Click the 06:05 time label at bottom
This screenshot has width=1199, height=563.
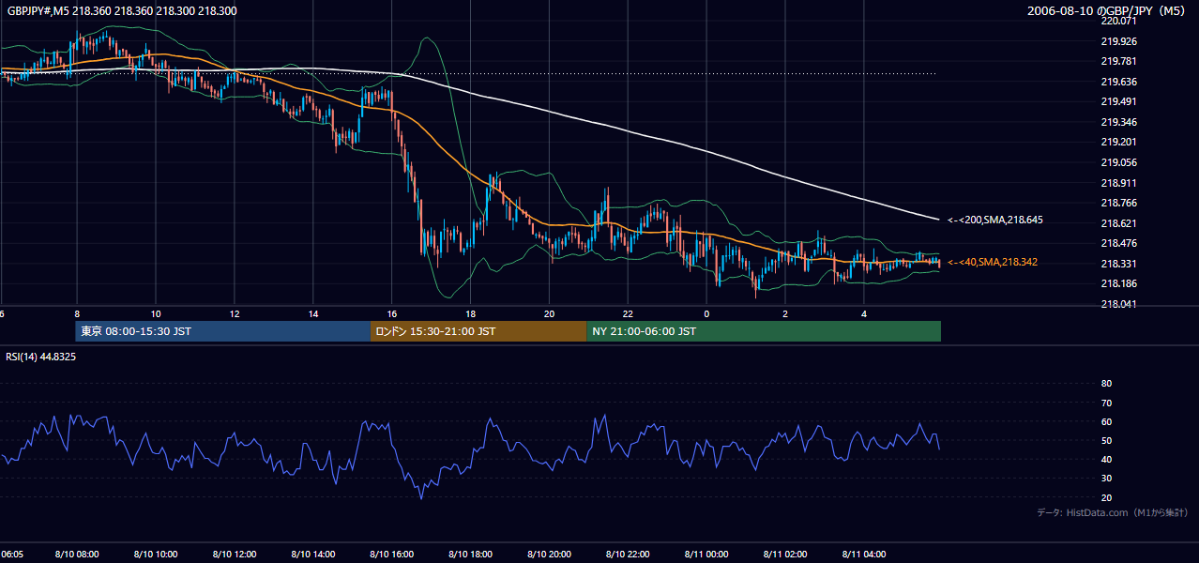tap(12, 554)
